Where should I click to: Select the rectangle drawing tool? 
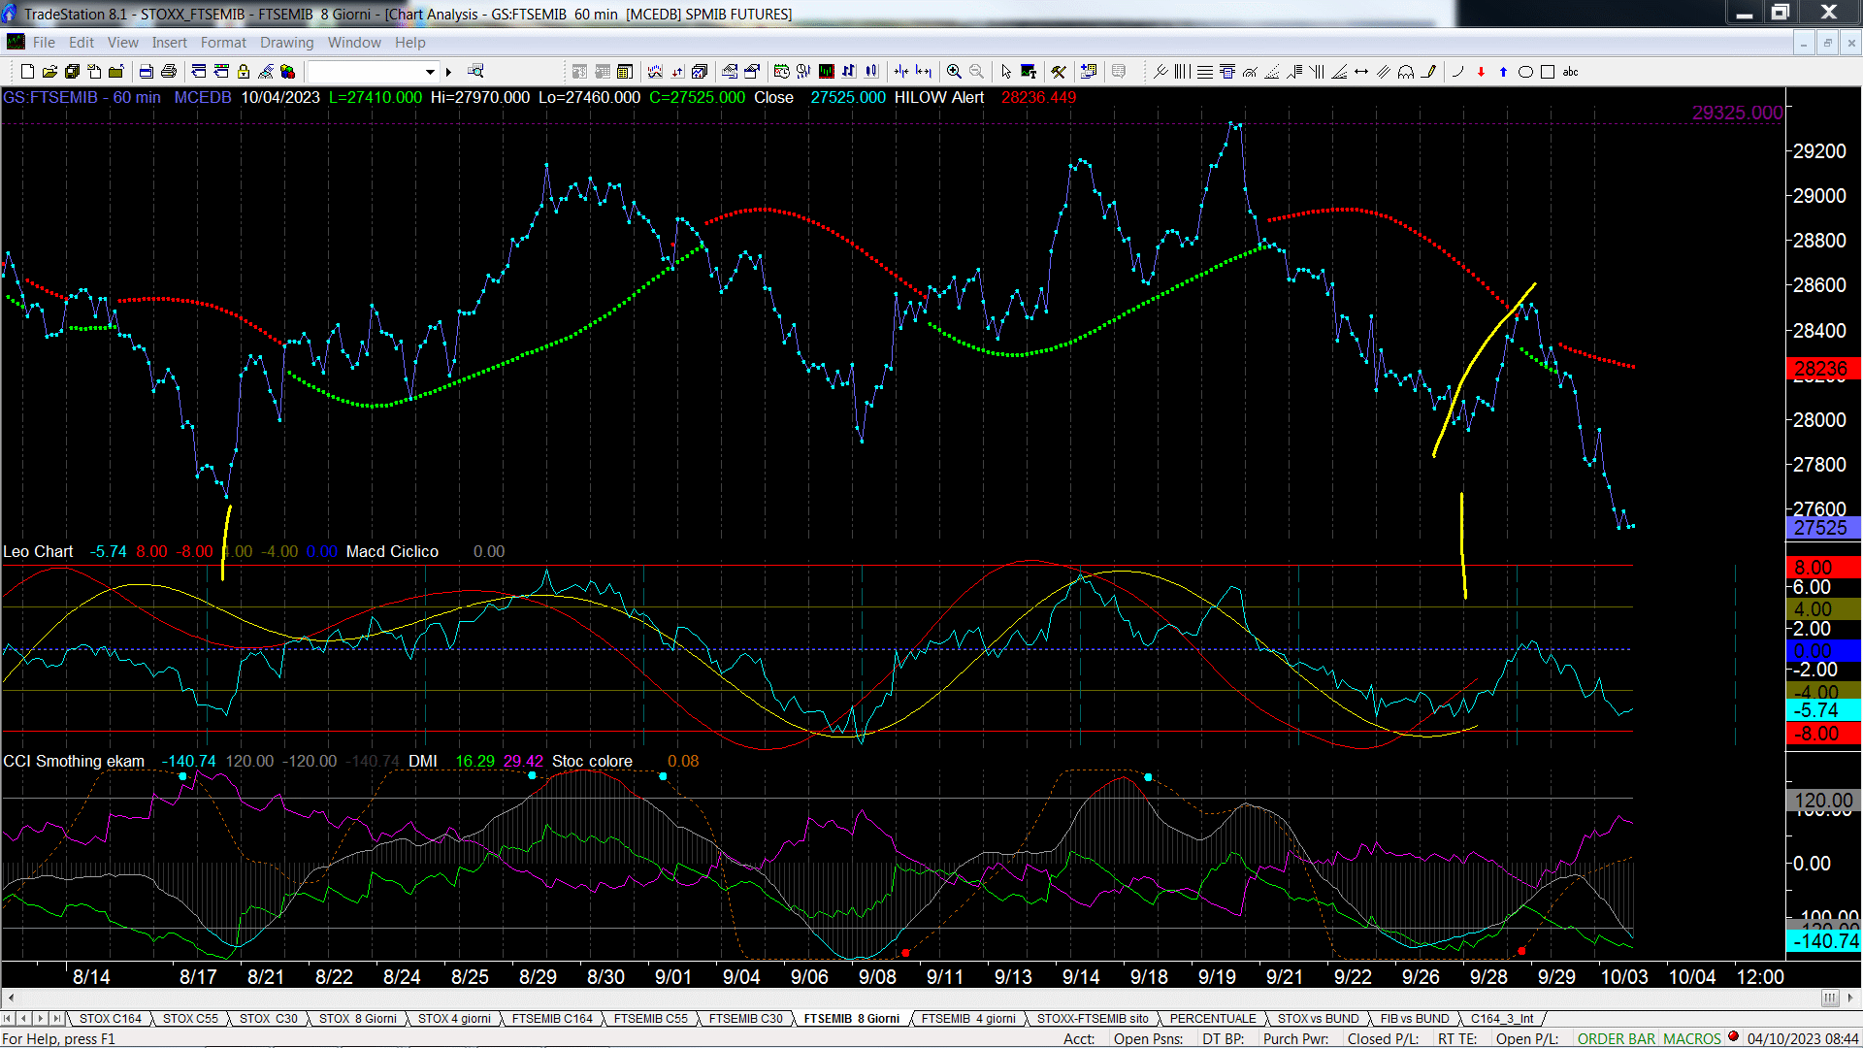click(x=1548, y=72)
